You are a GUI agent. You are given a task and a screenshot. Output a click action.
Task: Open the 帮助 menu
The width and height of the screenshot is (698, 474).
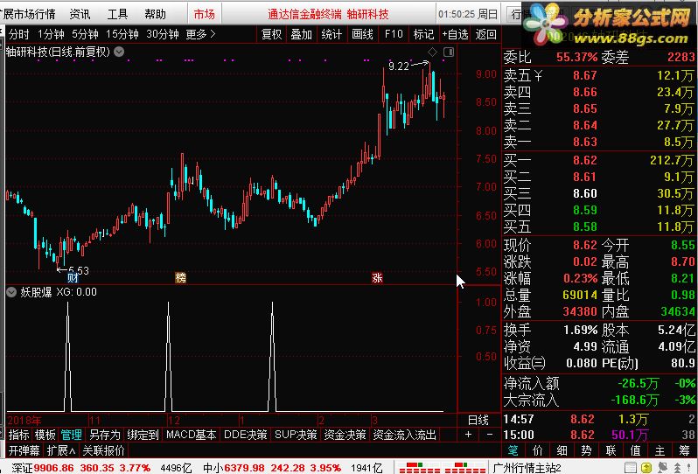(x=155, y=14)
